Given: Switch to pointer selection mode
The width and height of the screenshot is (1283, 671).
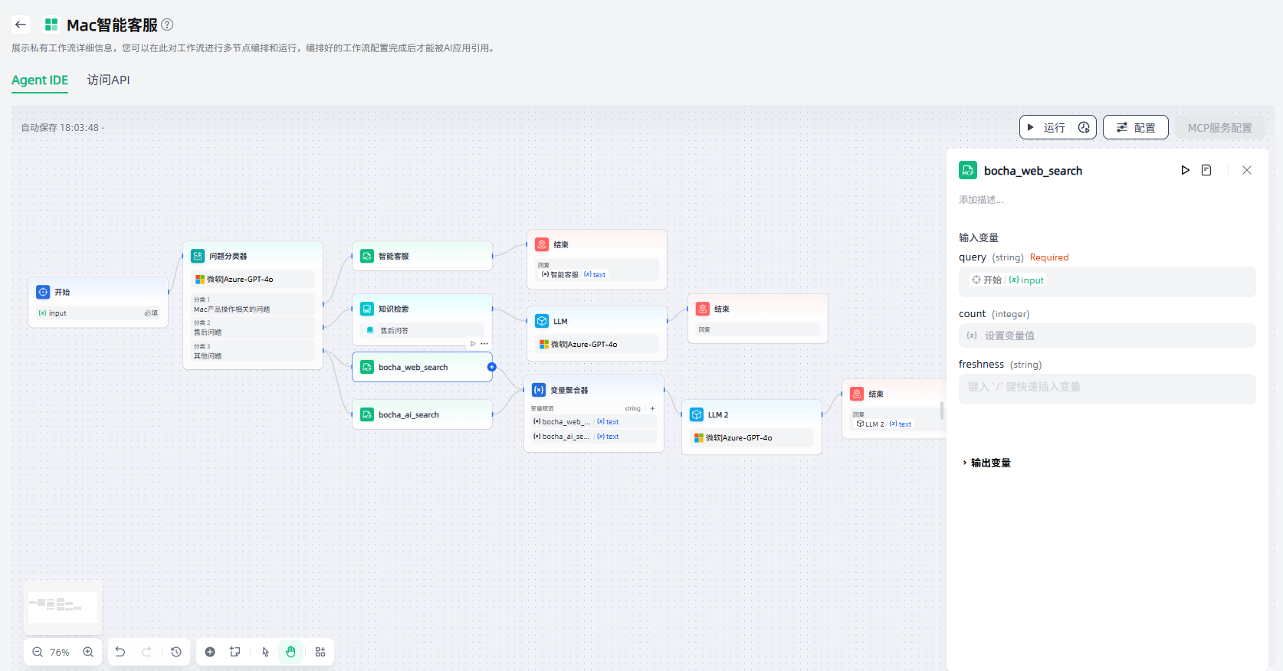Looking at the screenshot, I should coord(265,652).
